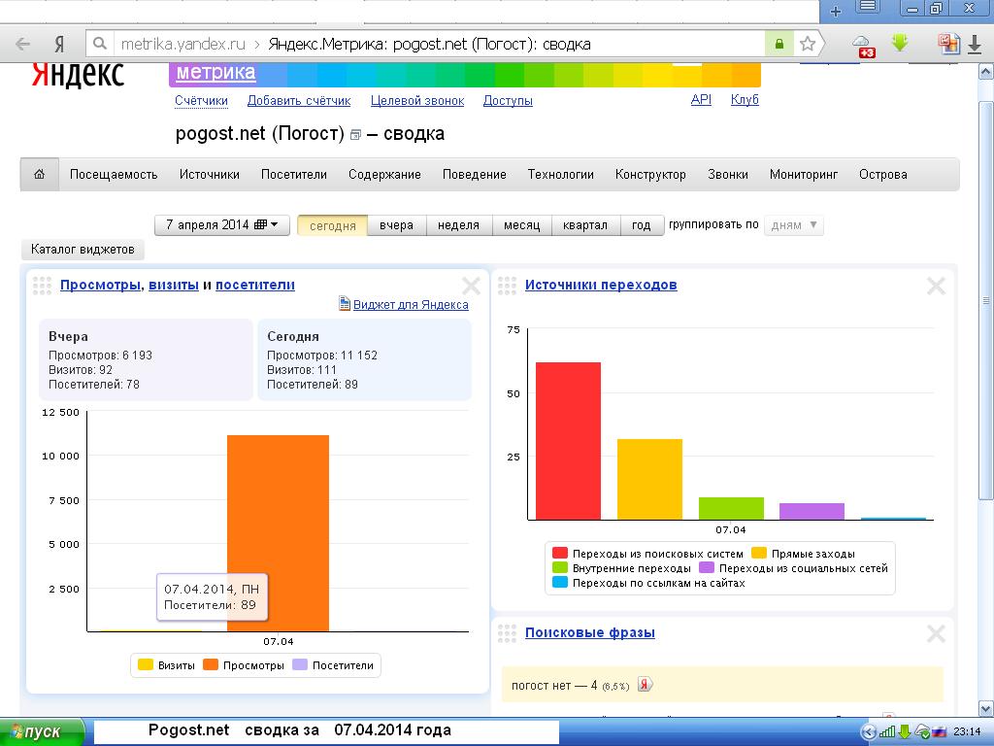
Task: Follow the Целевой звонок link
Action: (417, 100)
